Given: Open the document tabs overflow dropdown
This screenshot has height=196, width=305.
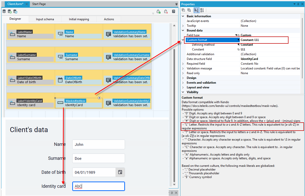Looking at the screenshot, I should pos(176,4).
